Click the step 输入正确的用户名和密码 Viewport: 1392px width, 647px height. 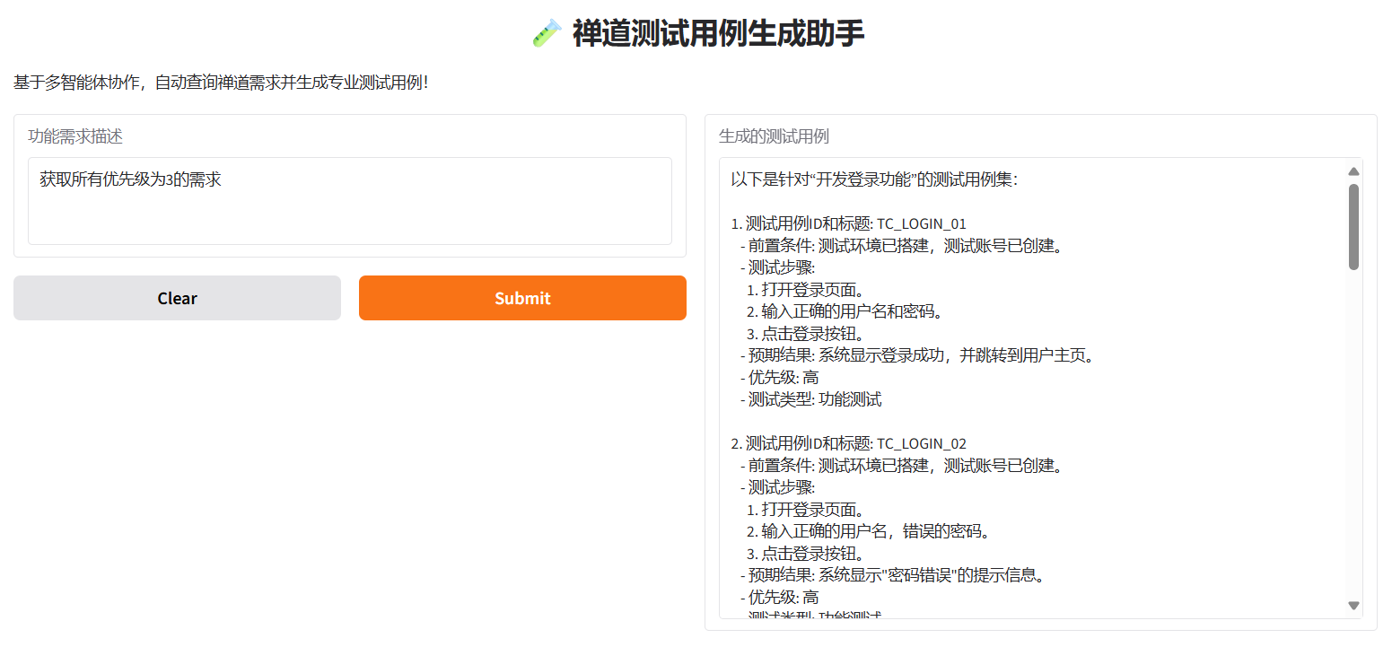tap(845, 311)
